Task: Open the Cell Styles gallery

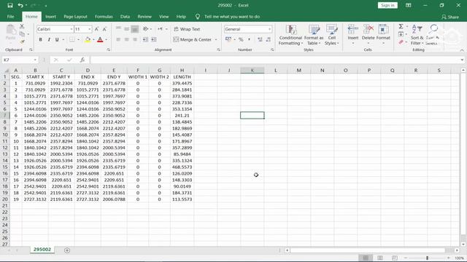Action: tap(332, 35)
